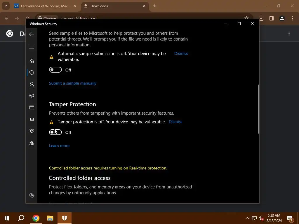Open the hamburger menu in Windows Security
The width and height of the screenshot is (299, 224).
point(32,47)
